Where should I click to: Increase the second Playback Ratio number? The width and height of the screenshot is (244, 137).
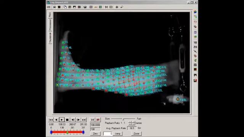(133, 122)
